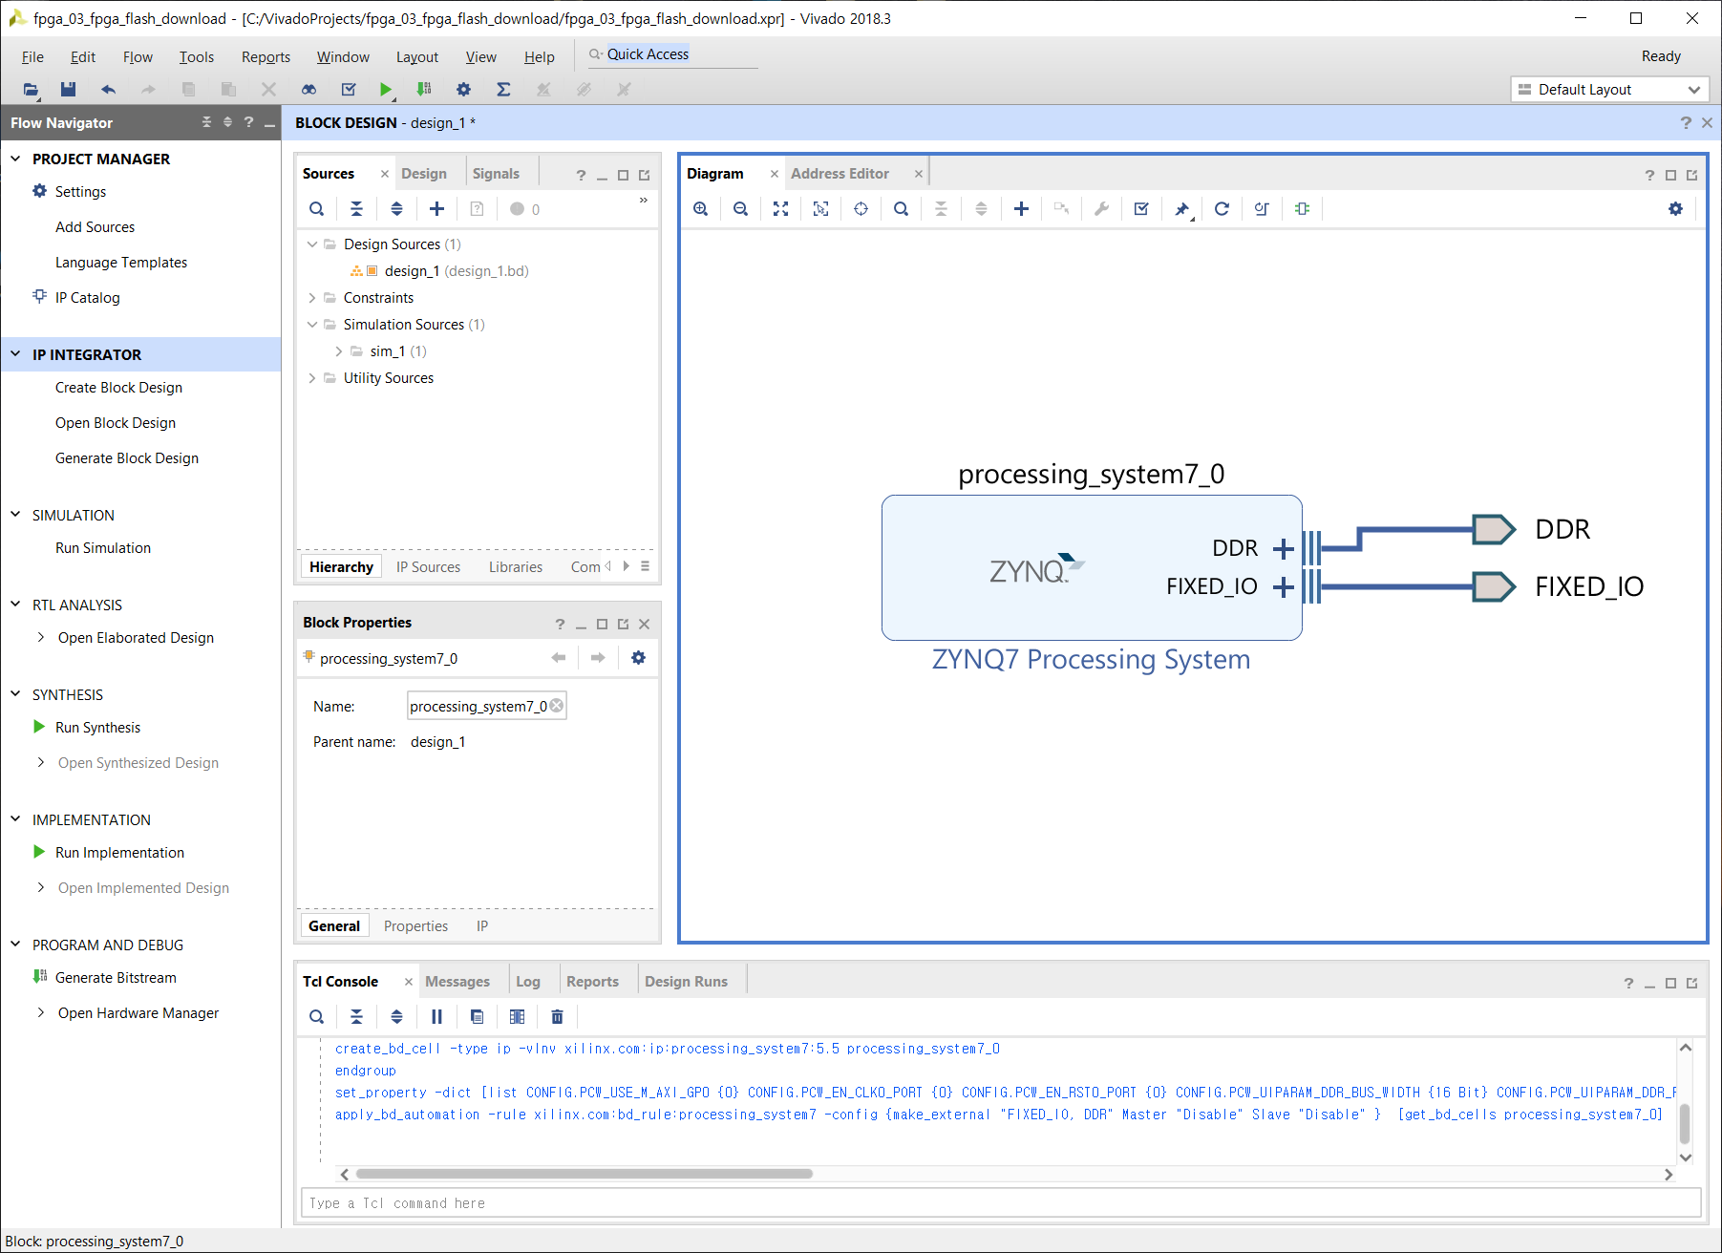Screen dimensions: 1722x1253
Task: Regenerate layout with the refresh icon
Action: pyautogui.click(x=1222, y=209)
